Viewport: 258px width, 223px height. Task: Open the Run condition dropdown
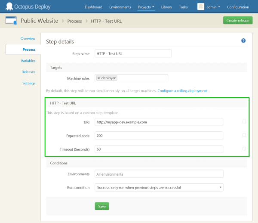pyautogui.click(x=159, y=187)
